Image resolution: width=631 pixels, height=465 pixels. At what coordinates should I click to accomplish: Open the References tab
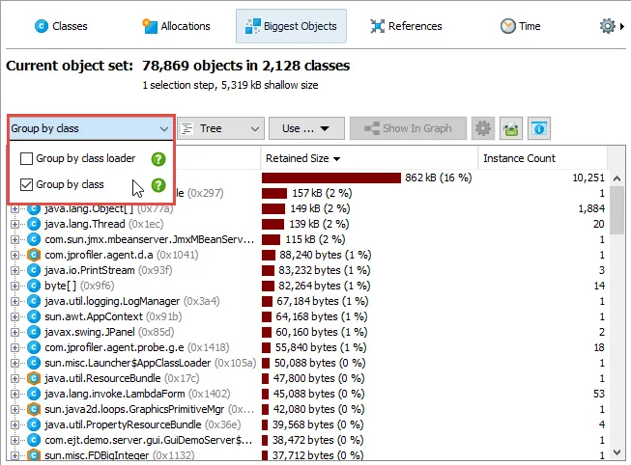click(406, 26)
